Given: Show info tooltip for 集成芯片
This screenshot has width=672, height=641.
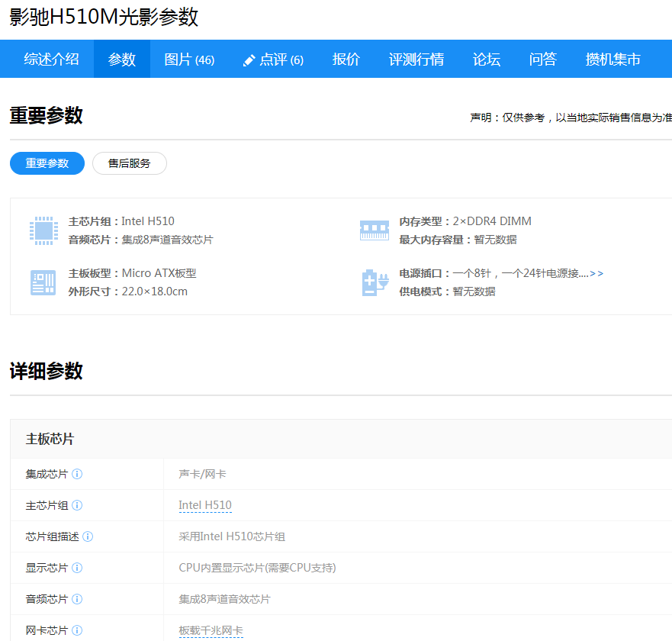Looking at the screenshot, I should [77, 474].
